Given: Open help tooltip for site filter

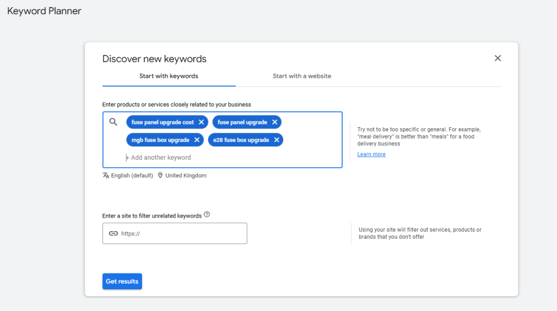Looking at the screenshot, I should point(207,214).
